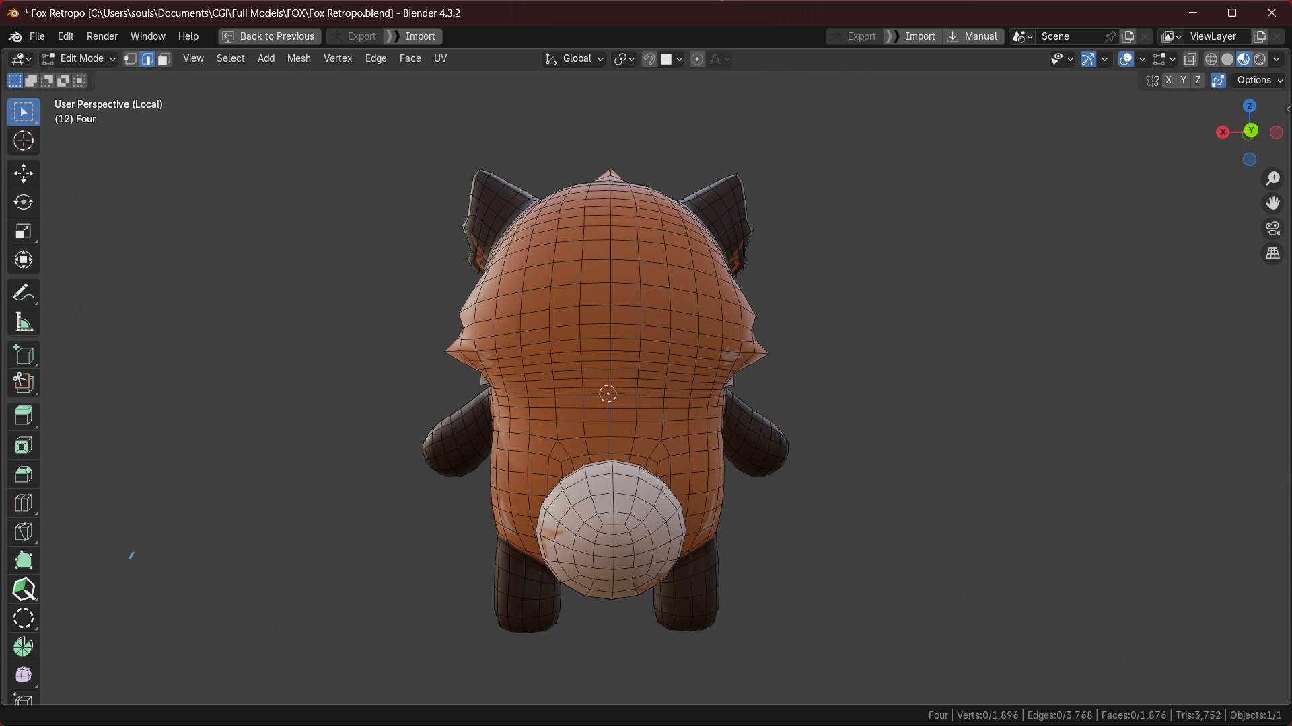
Task: Open the Options dropdown
Action: (x=1260, y=80)
